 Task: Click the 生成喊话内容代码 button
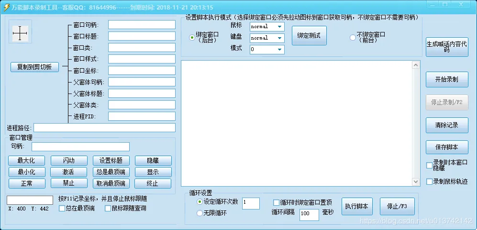[x=447, y=47]
